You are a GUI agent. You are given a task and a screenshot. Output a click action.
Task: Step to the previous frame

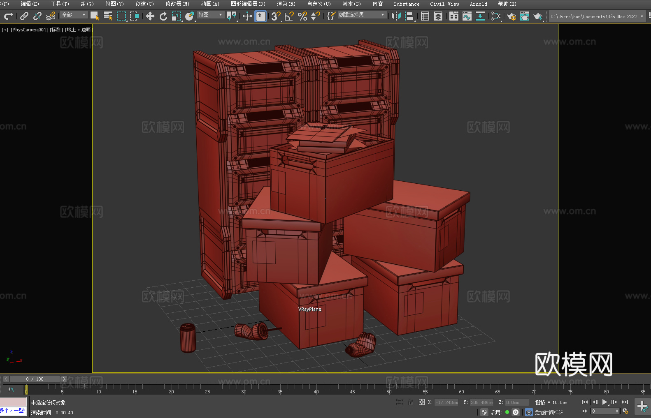click(x=595, y=402)
